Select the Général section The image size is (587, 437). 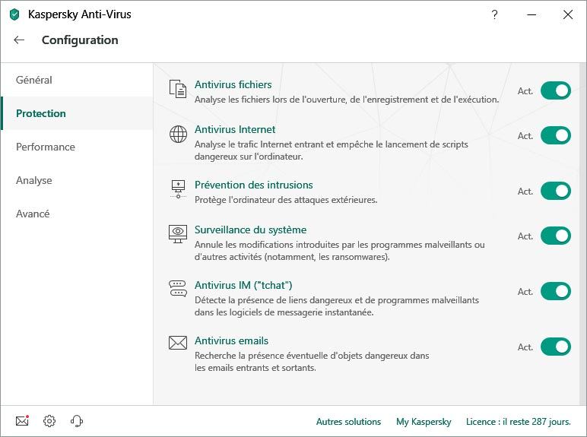pyautogui.click(x=77, y=80)
